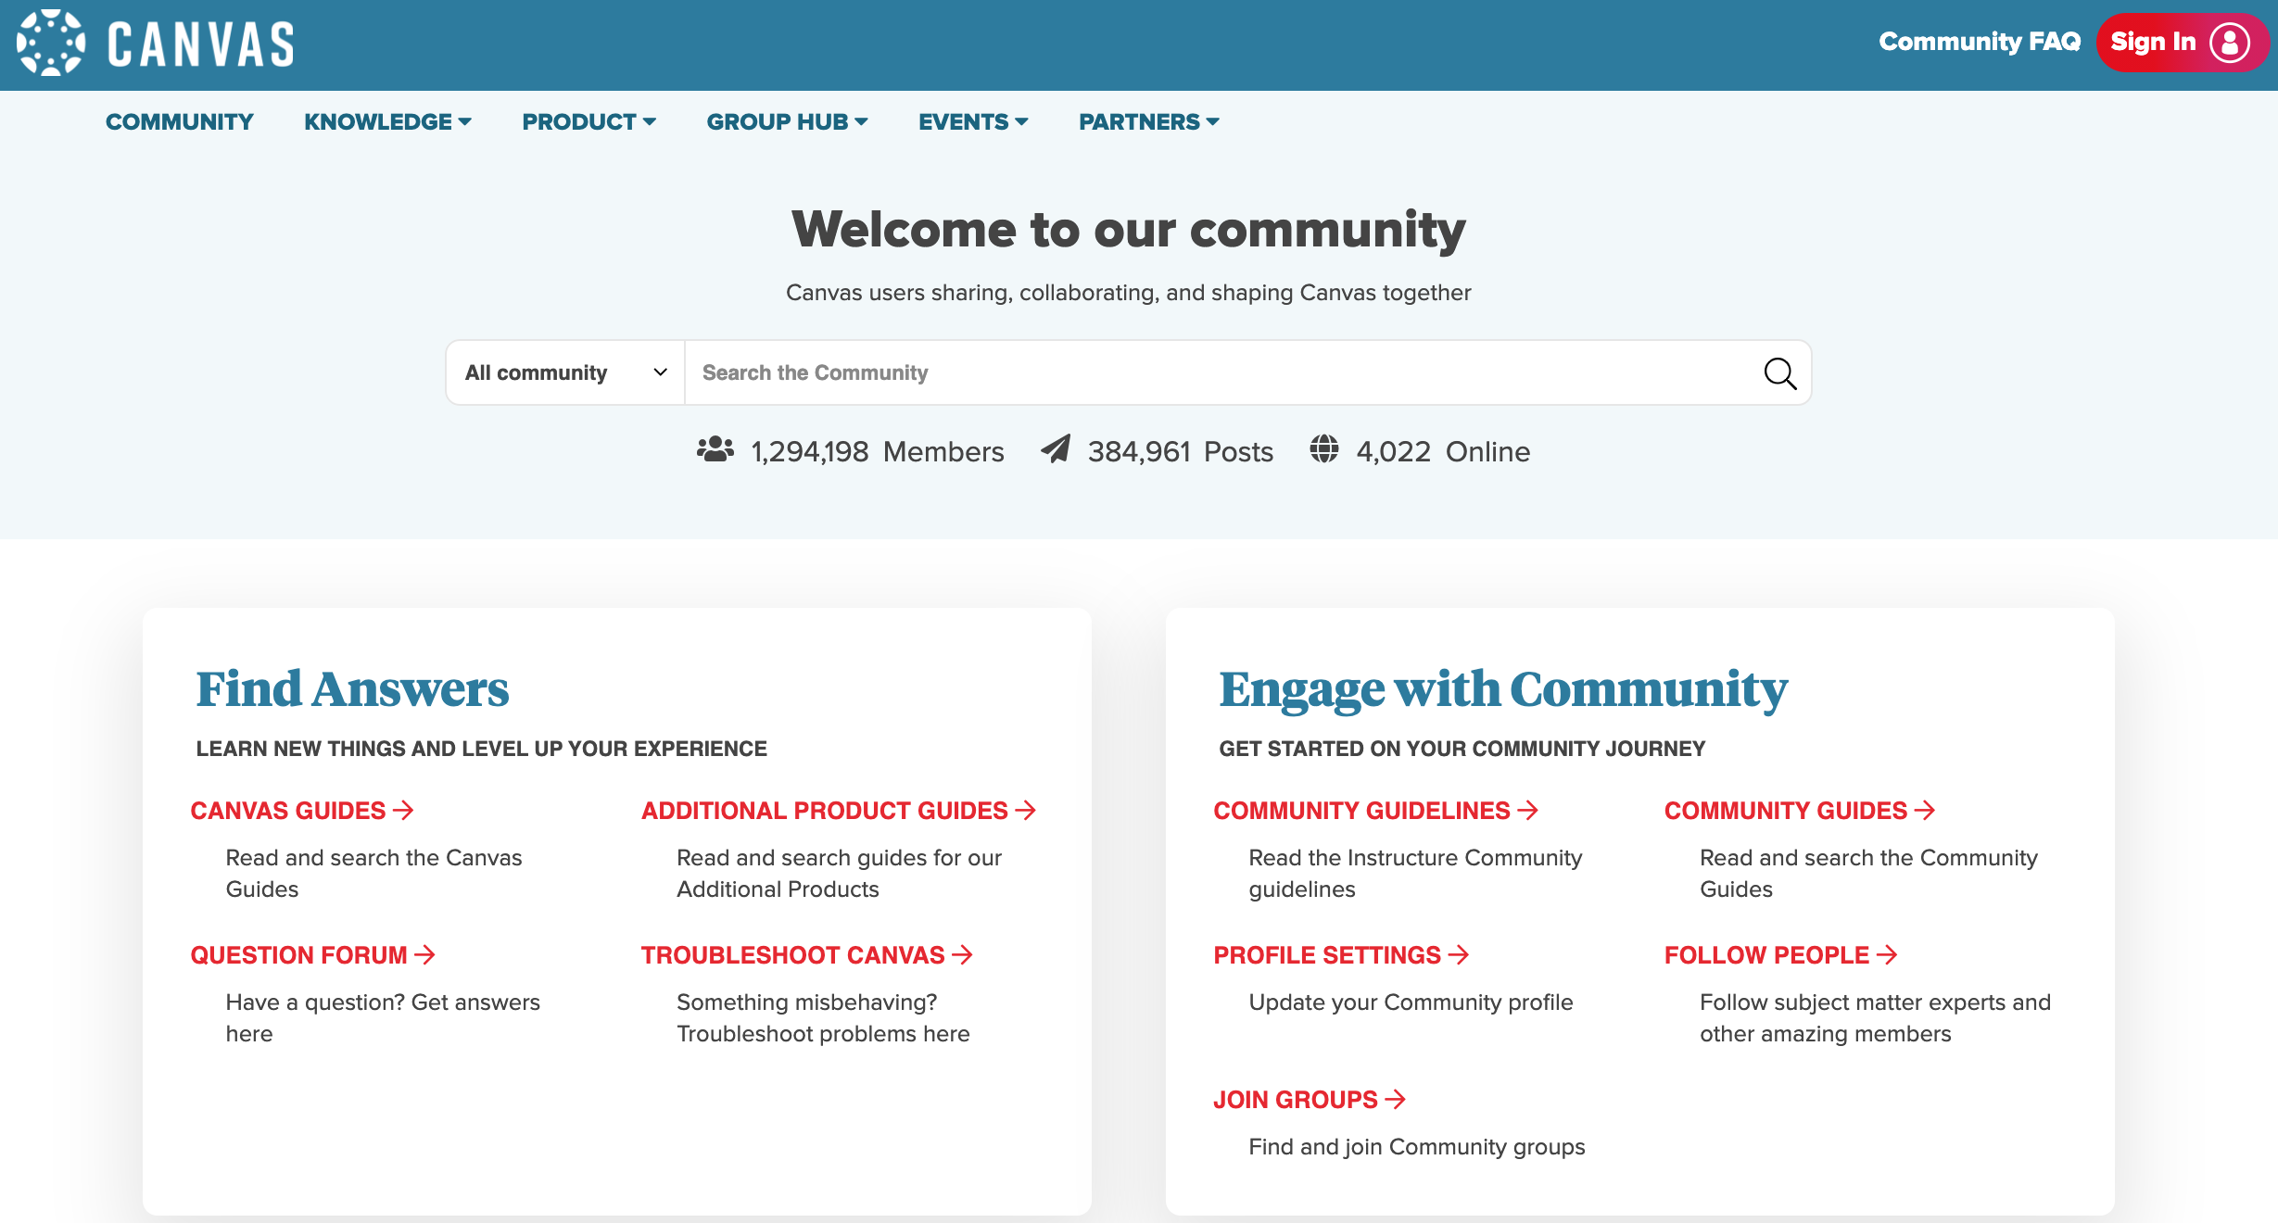Click the paper plane Posts icon
The height and width of the screenshot is (1223, 2278).
1056,449
